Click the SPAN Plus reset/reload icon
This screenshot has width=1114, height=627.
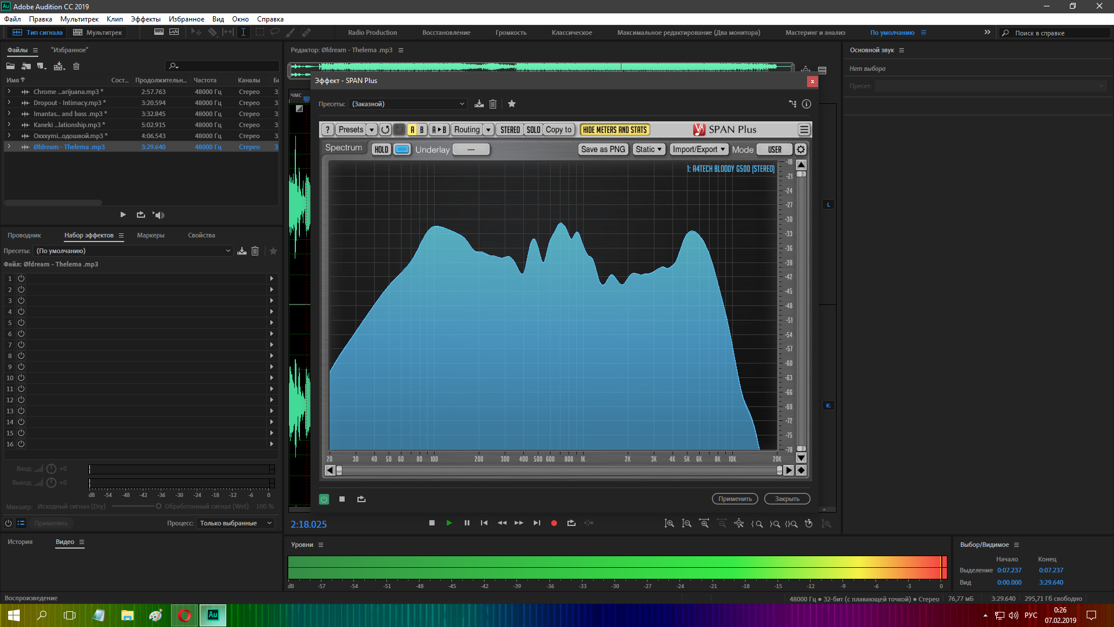click(x=385, y=129)
